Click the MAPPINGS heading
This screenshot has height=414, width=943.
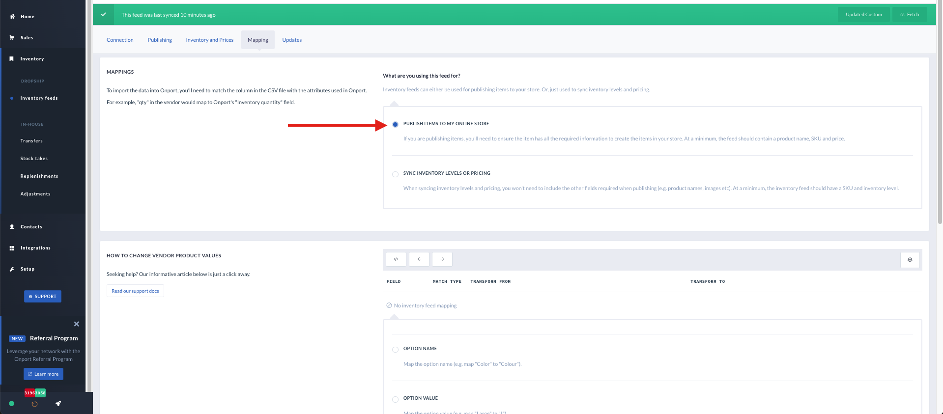[120, 72]
